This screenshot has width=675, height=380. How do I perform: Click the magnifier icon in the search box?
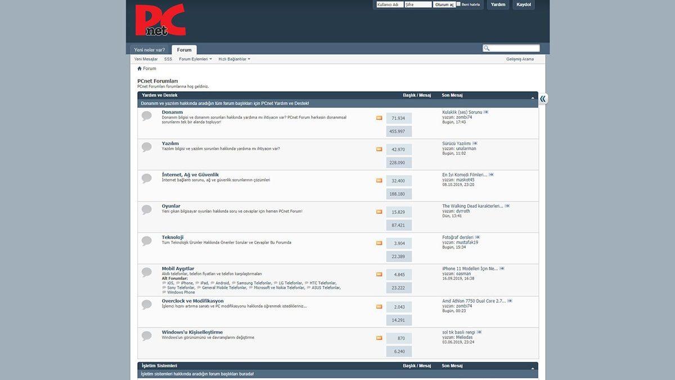486,48
